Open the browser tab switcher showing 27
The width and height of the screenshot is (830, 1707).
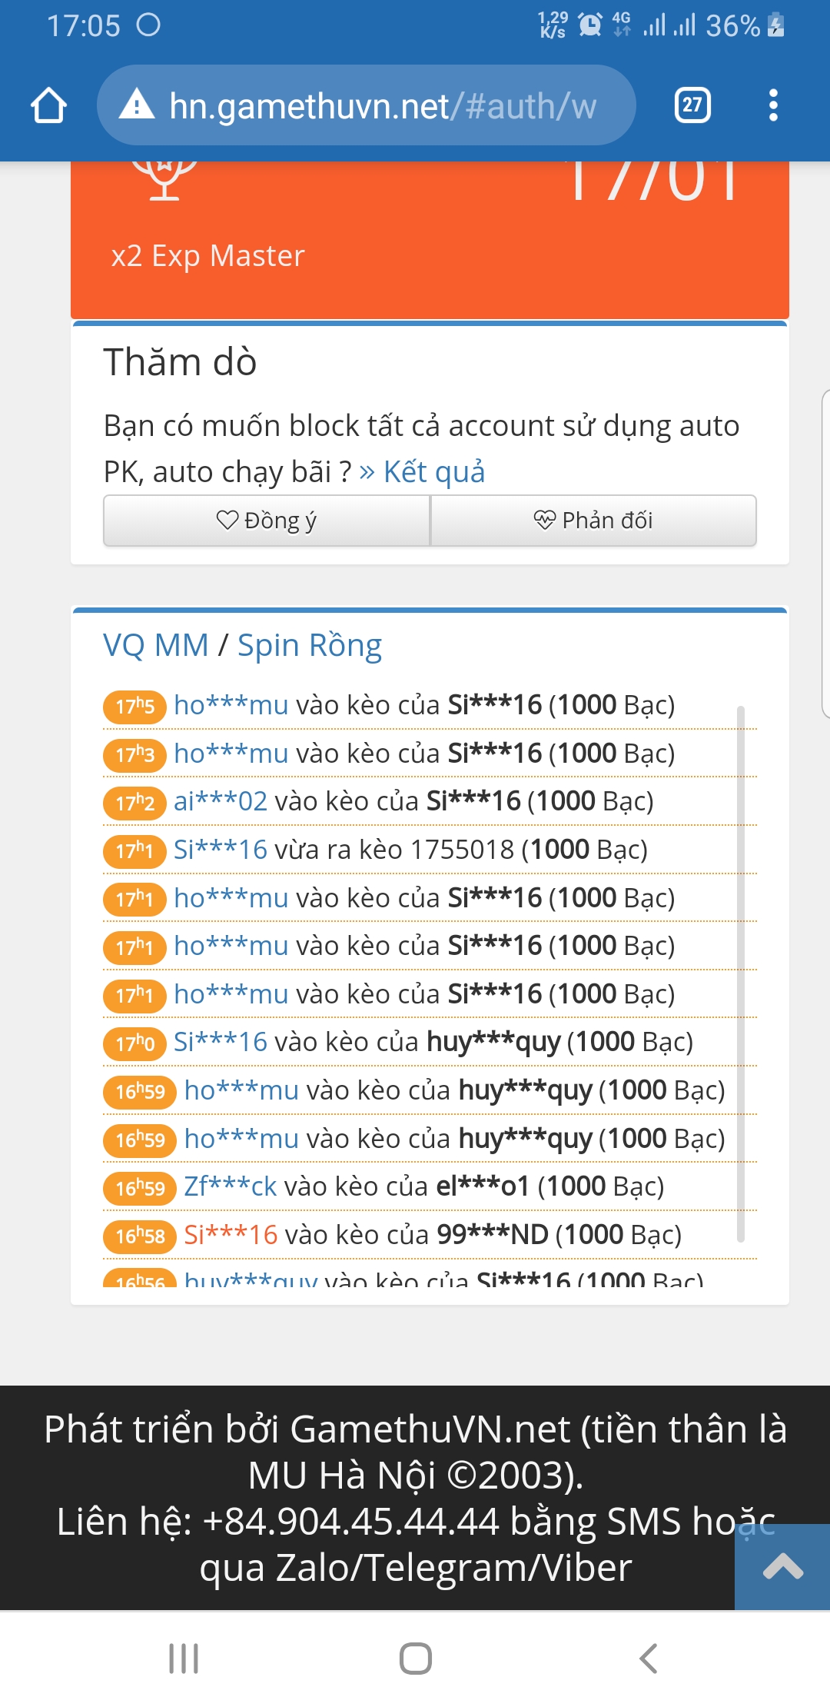pyautogui.click(x=692, y=105)
